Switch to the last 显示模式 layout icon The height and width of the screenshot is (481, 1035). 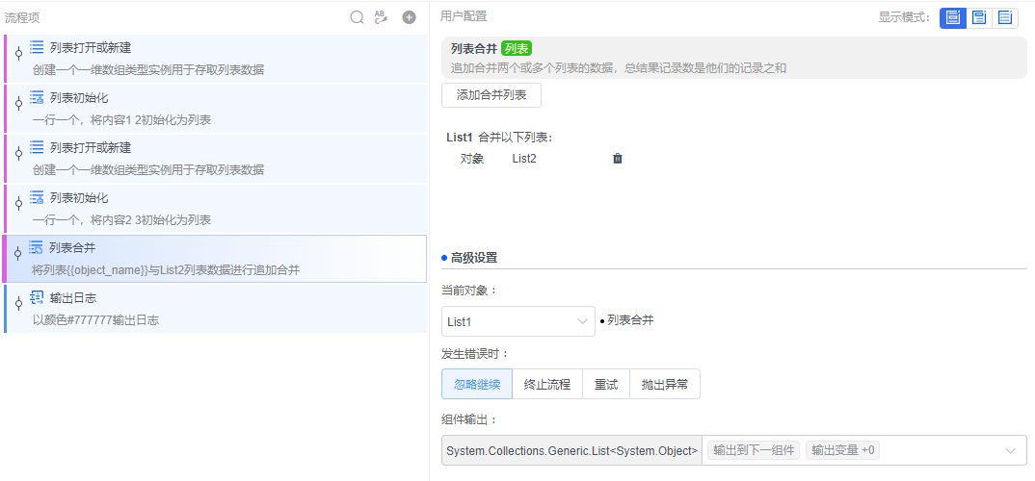coord(1005,17)
